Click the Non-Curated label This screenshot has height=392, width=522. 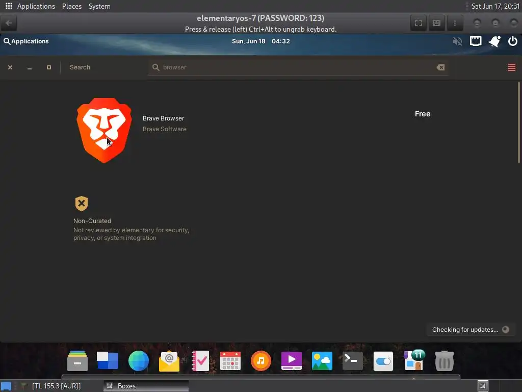[x=92, y=221]
